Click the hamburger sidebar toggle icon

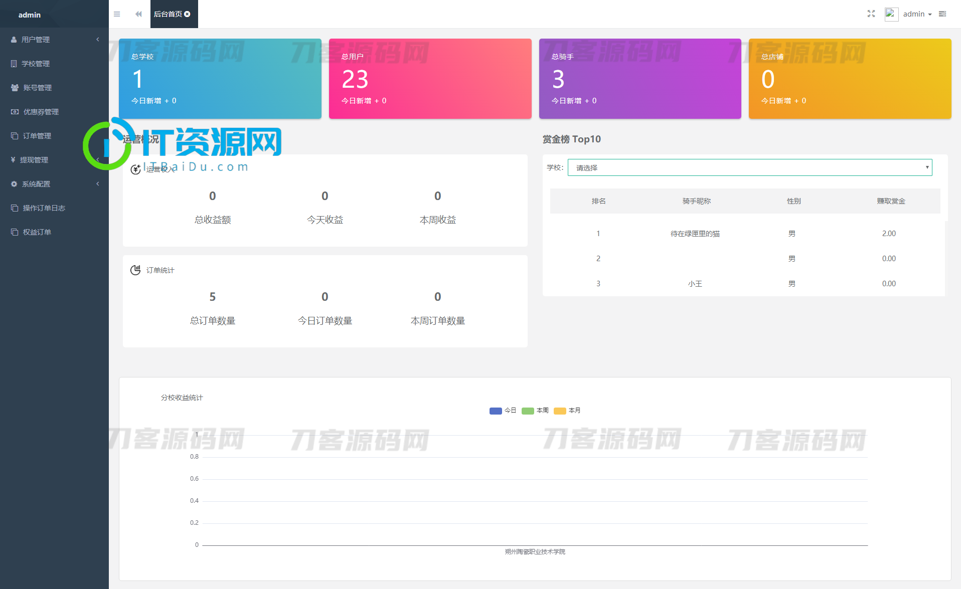point(117,14)
